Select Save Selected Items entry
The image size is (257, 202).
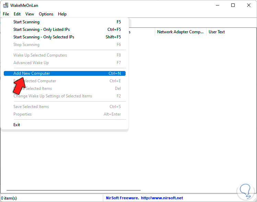tap(65, 107)
